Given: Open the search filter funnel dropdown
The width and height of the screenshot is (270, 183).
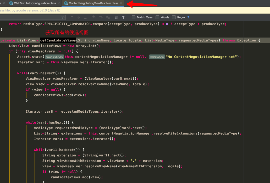Looking at the screenshot, I should click(x=124, y=17).
